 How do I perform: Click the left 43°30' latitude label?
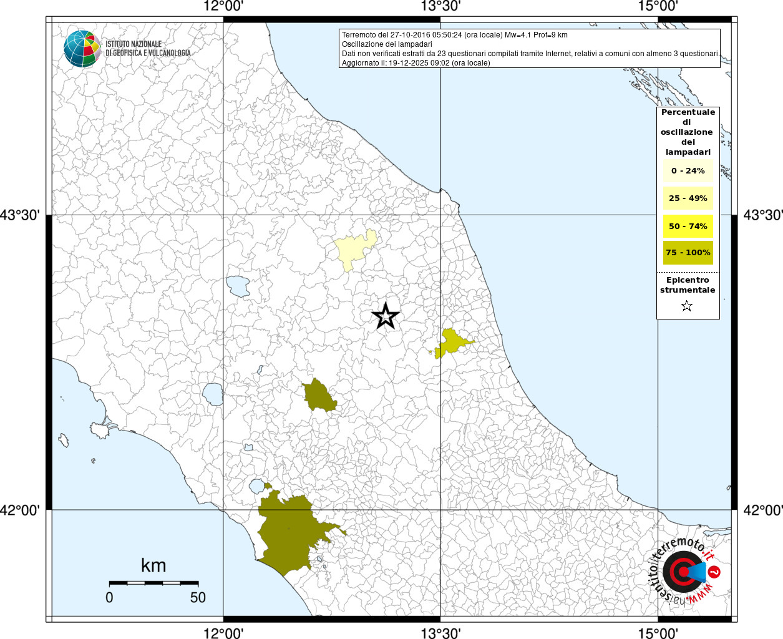coord(20,215)
